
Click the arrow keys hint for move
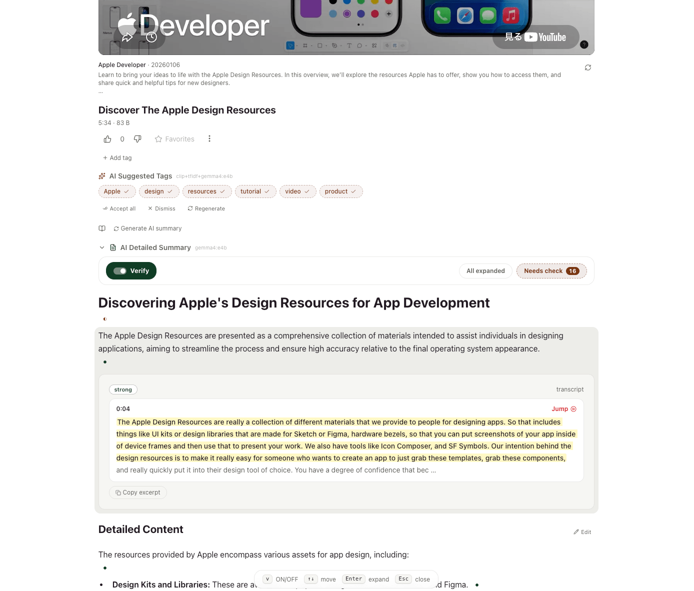pos(311,579)
